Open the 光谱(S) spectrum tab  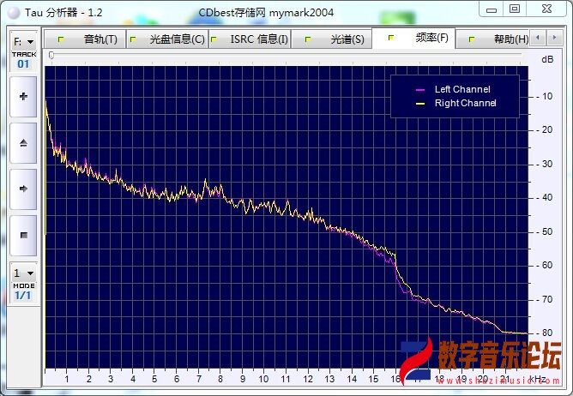tap(332, 39)
